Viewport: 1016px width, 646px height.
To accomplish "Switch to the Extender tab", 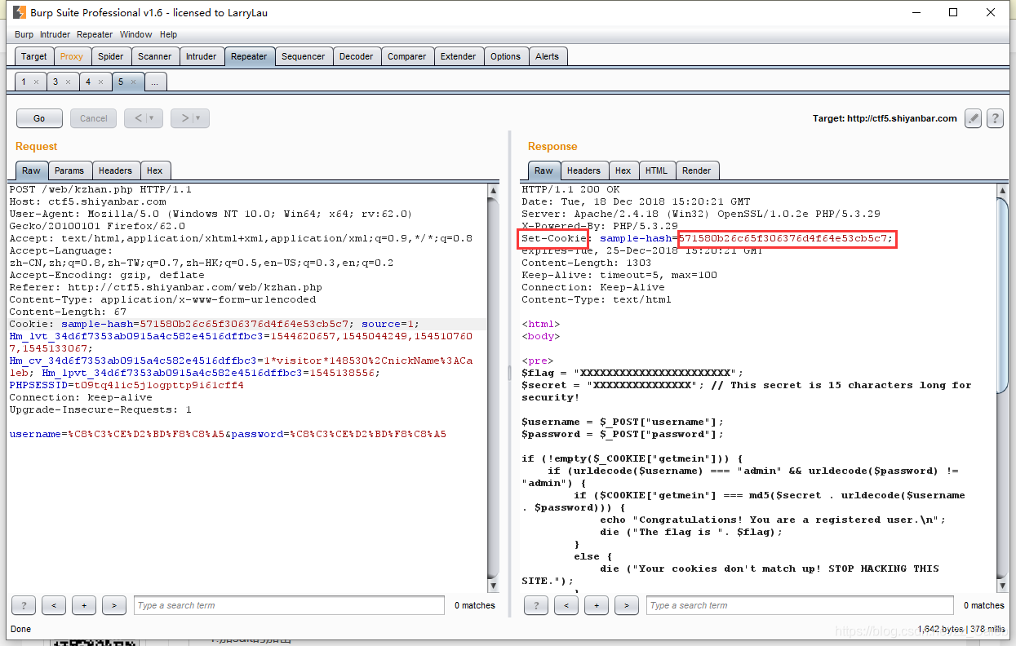I will (459, 56).
